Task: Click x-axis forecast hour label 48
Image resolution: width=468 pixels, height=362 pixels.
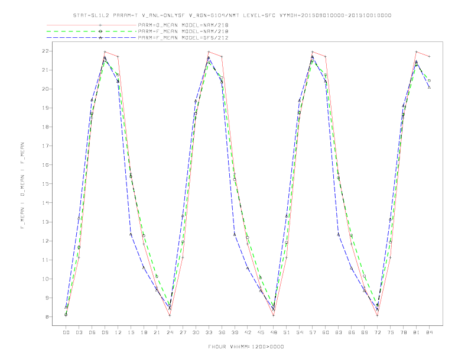Action: coord(274,332)
